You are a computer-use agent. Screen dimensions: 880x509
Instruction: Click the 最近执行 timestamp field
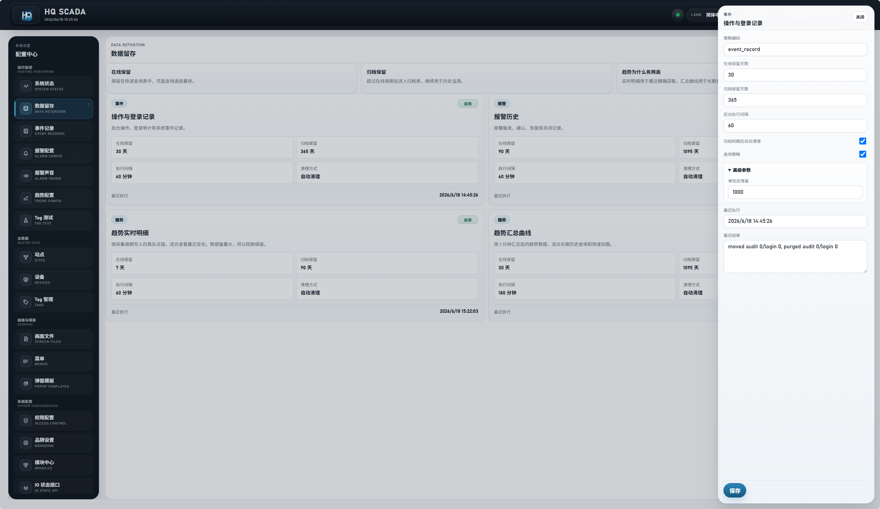[x=795, y=221]
